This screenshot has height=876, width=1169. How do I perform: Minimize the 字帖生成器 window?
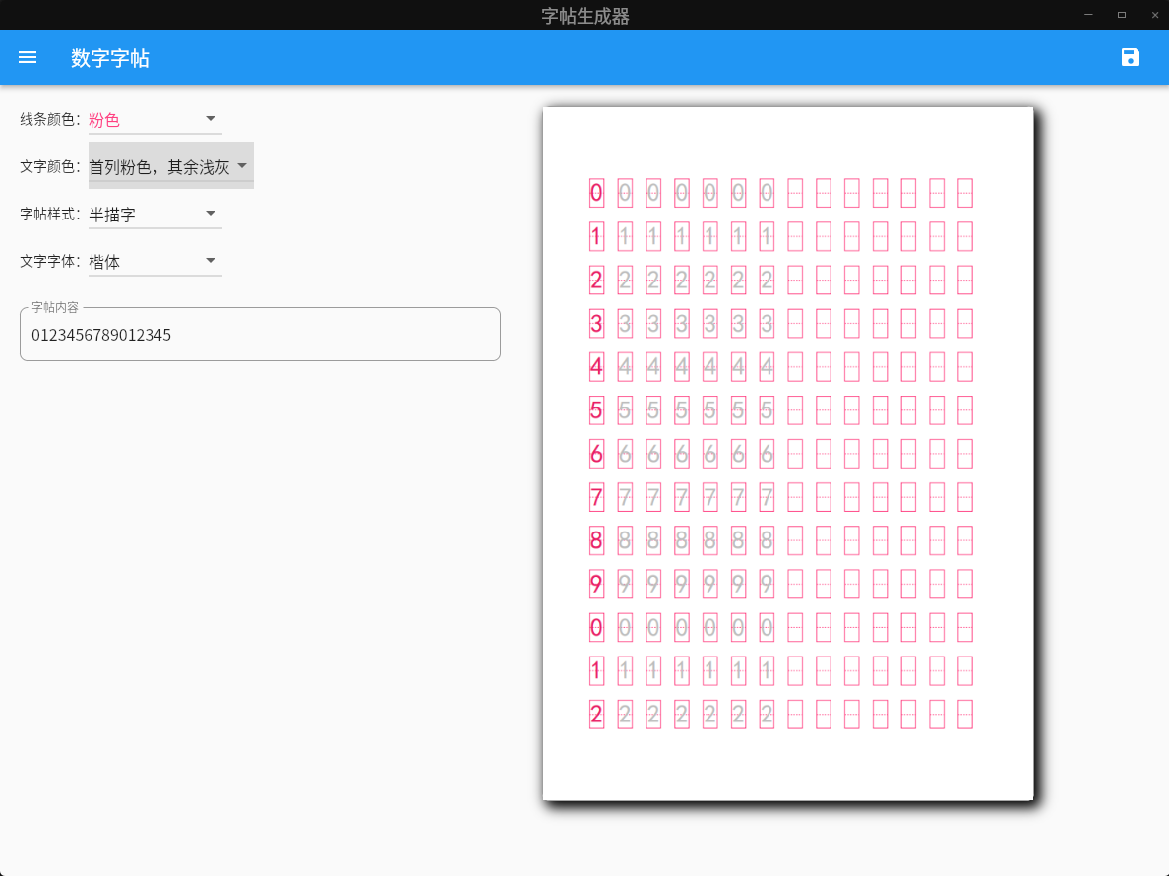pos(1088,15)
